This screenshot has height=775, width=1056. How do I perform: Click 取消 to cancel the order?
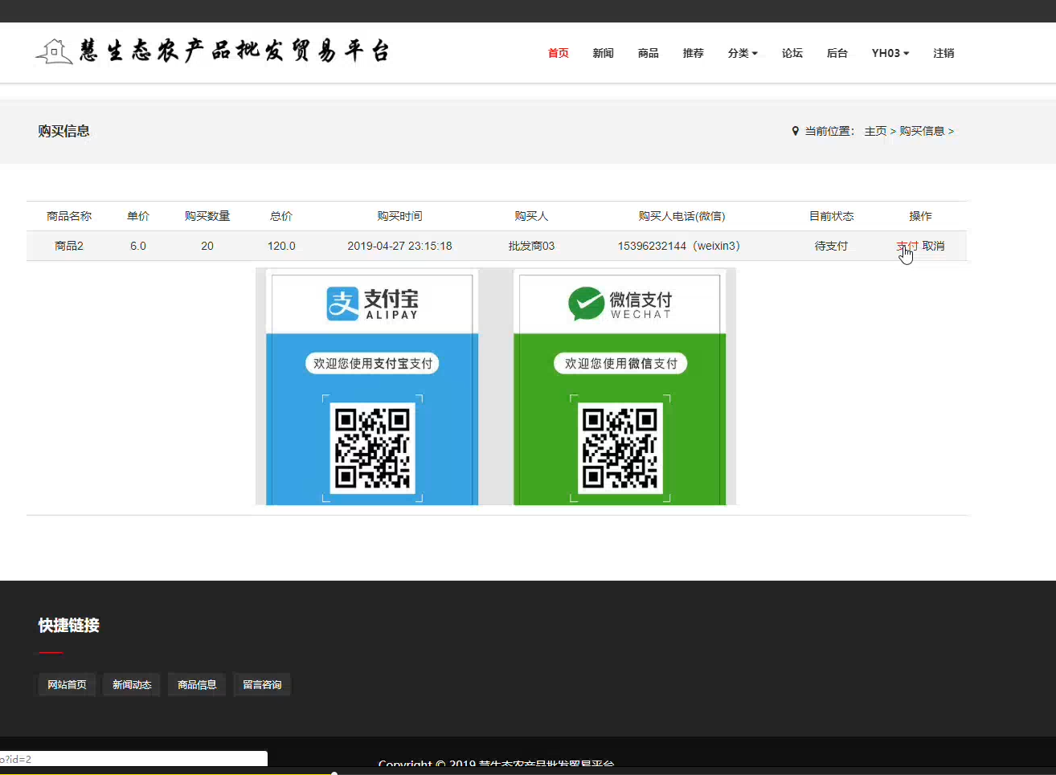click(x=933, y=246)
